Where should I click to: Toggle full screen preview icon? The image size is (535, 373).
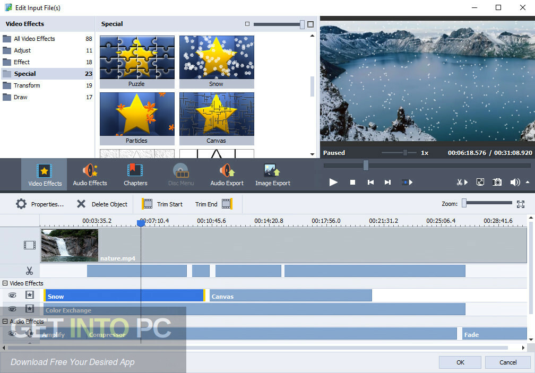tap(480, 183)
